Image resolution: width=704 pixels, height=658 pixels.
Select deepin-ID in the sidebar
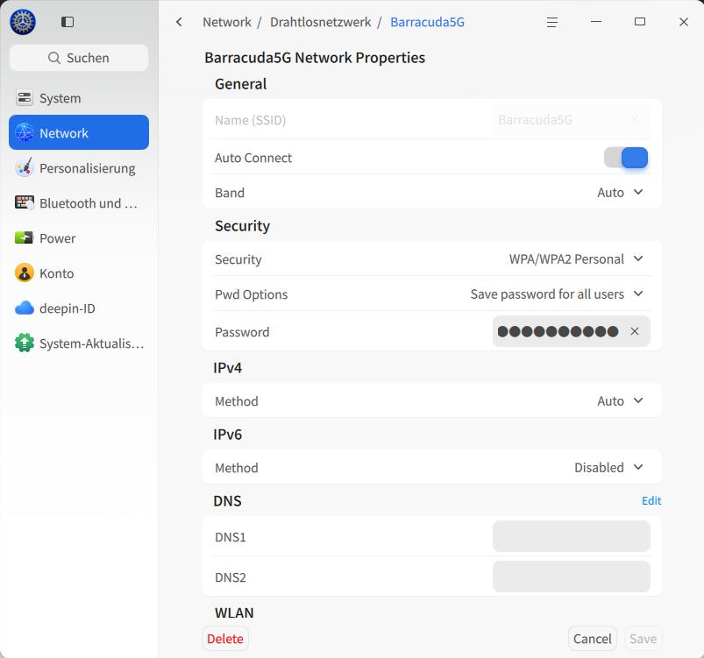(x=79, y=308)
